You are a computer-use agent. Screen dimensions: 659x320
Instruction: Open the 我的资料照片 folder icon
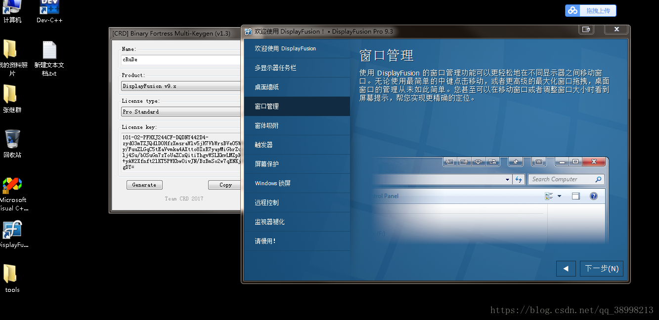pos(11,57)
